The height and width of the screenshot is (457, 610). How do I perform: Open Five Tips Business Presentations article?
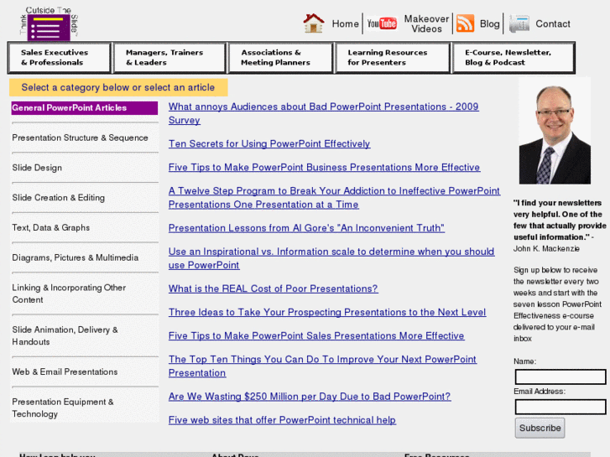pos(324,167)
